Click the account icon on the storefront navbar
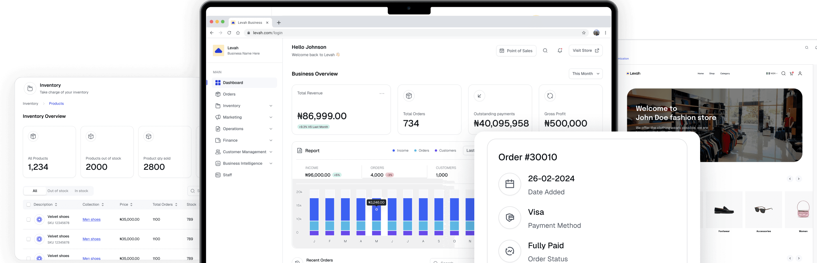 coord(800,73)
